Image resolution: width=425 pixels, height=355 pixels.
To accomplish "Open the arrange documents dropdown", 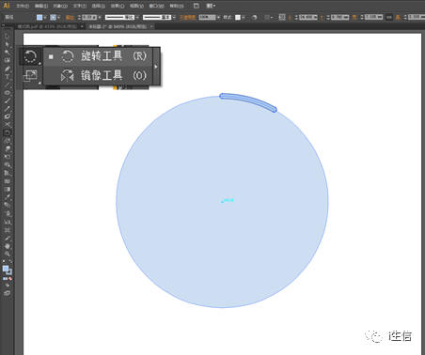I will coord(211,6).
